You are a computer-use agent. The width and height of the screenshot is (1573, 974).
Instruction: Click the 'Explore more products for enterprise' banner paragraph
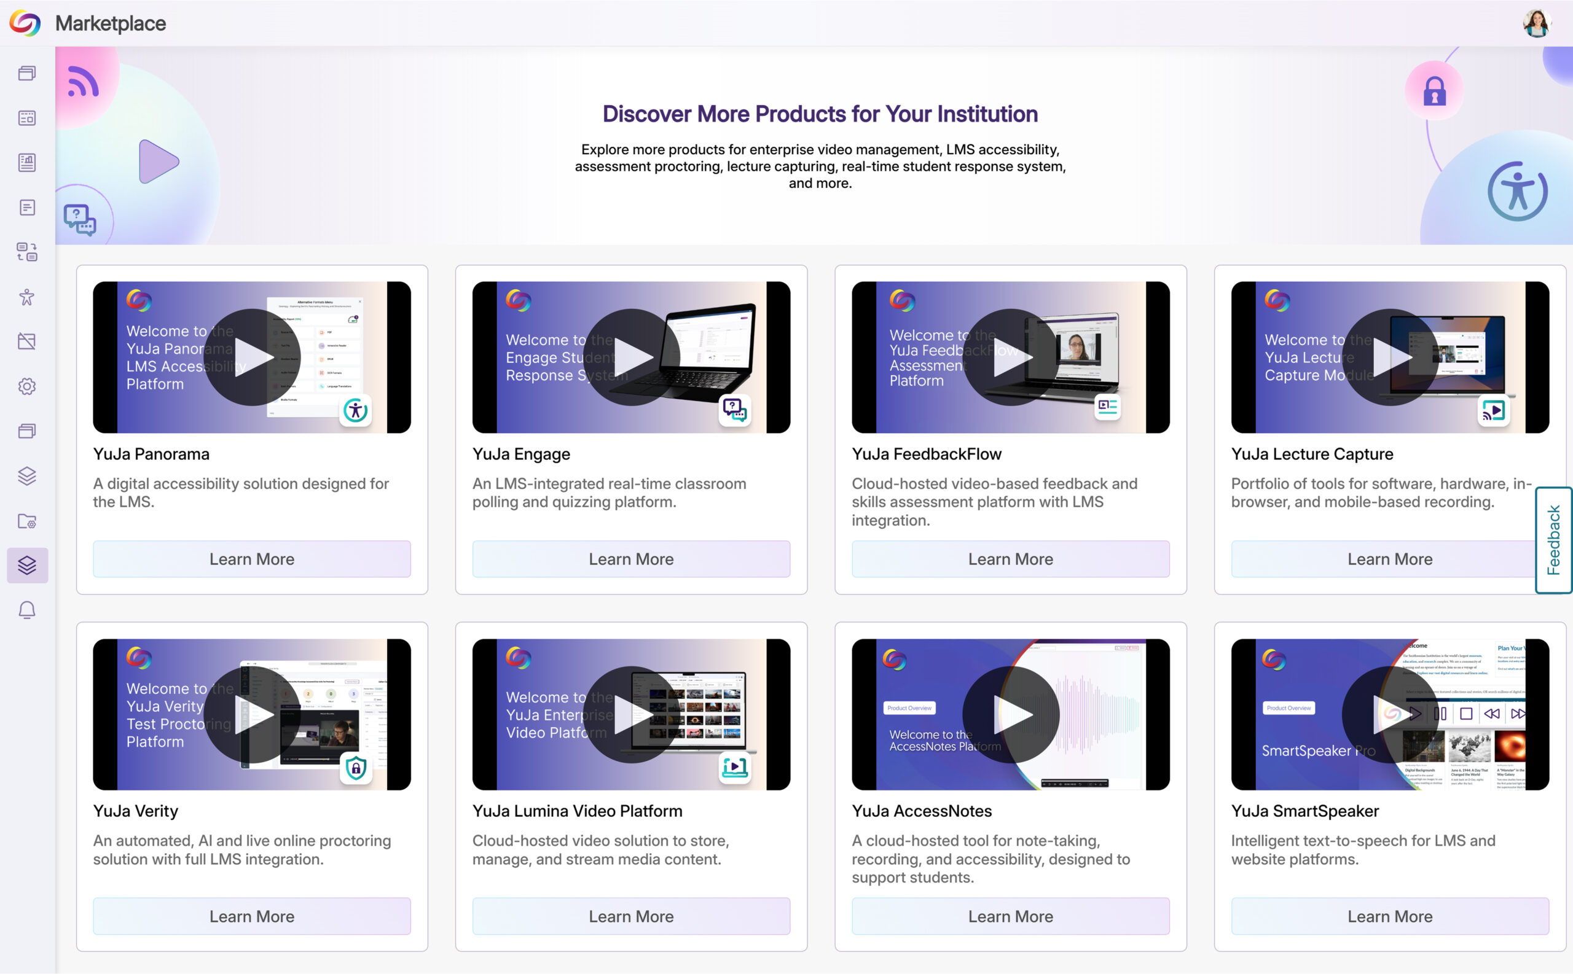pyautogui.click(x=820, y=166)
